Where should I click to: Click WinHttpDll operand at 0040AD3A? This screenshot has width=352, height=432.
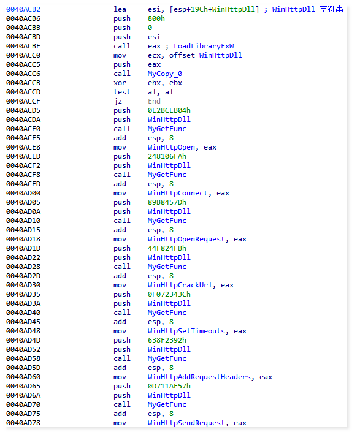click(x=169, y=303)
